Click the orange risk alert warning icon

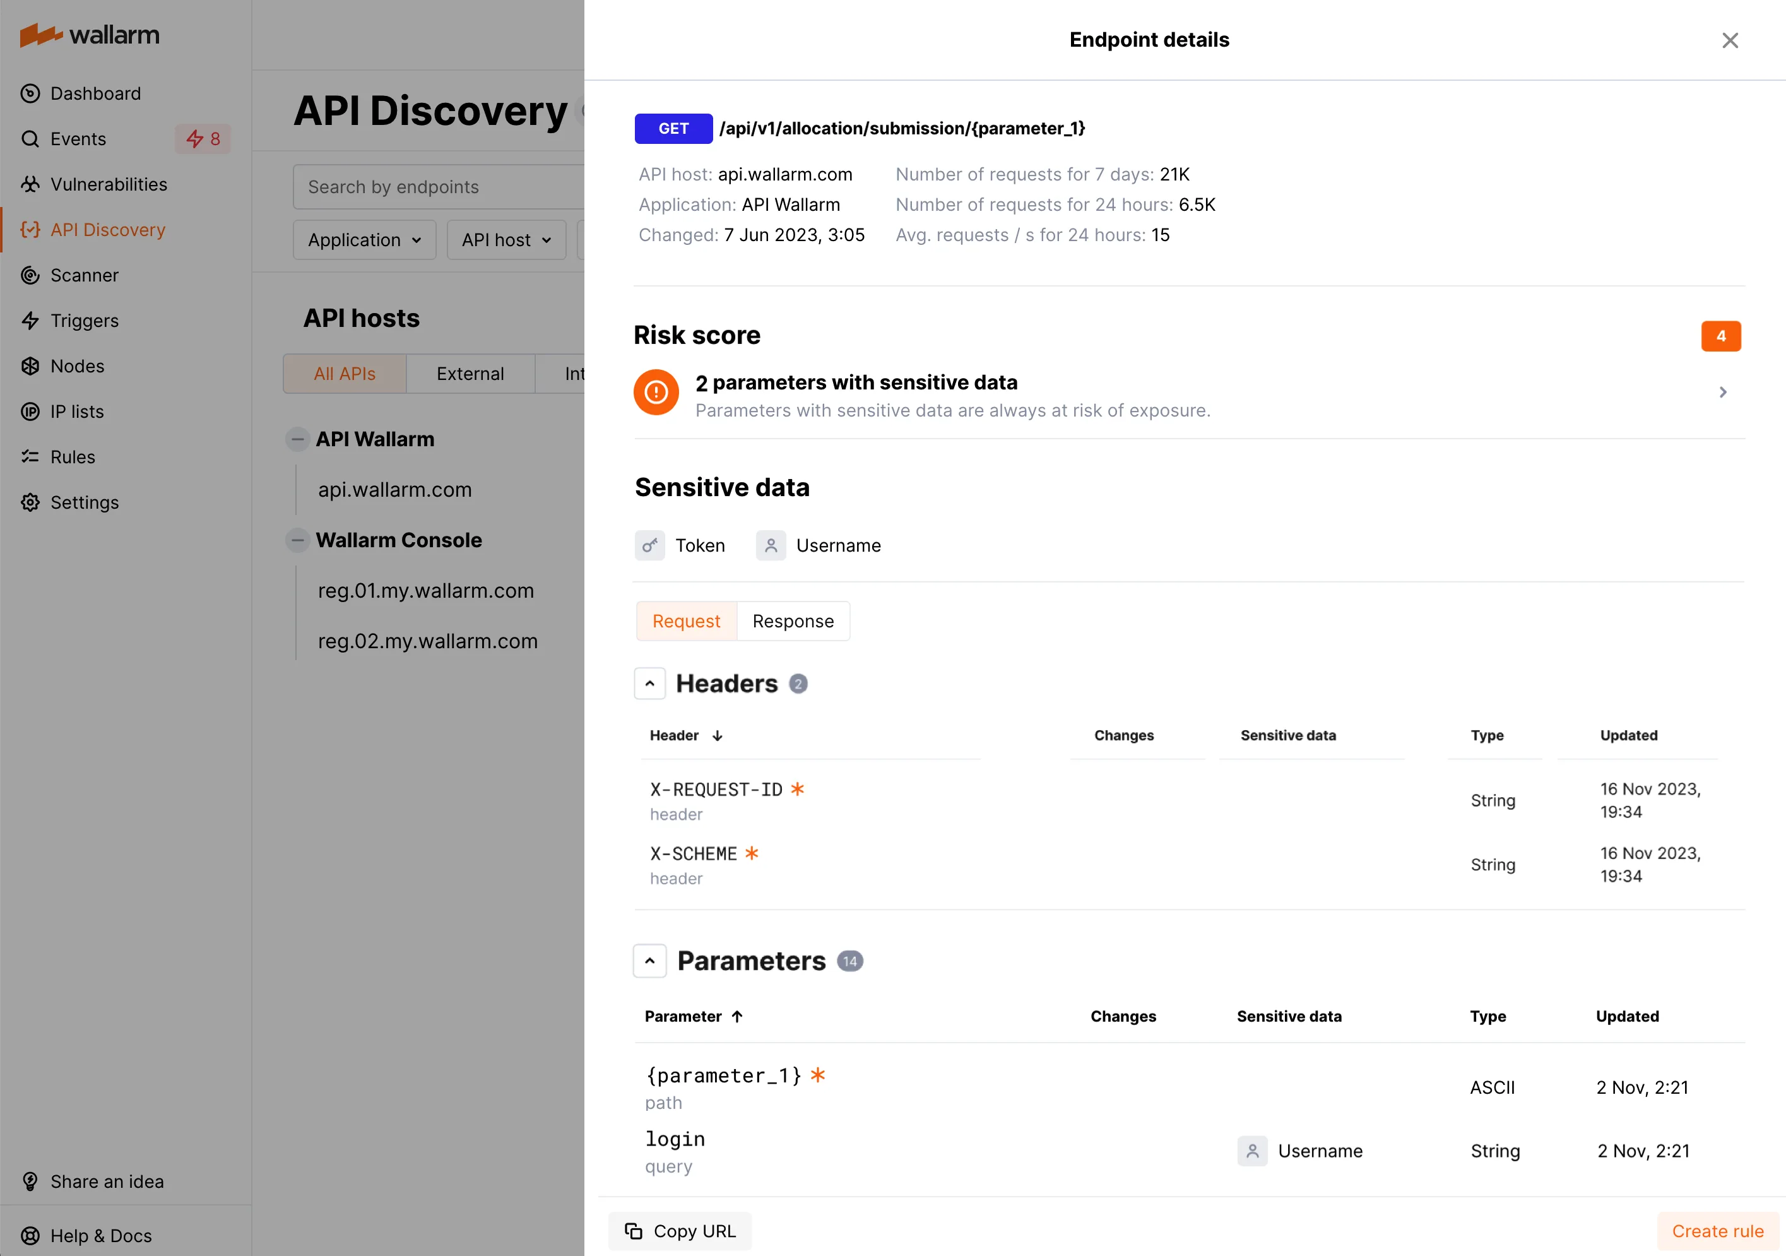(x=656, y=392)
